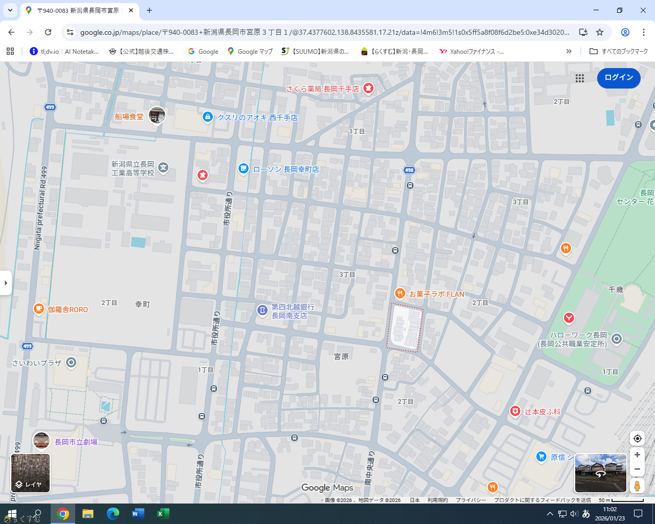
Task: Expand the collapsed side panel arrow
Action: tap(6, 283)
